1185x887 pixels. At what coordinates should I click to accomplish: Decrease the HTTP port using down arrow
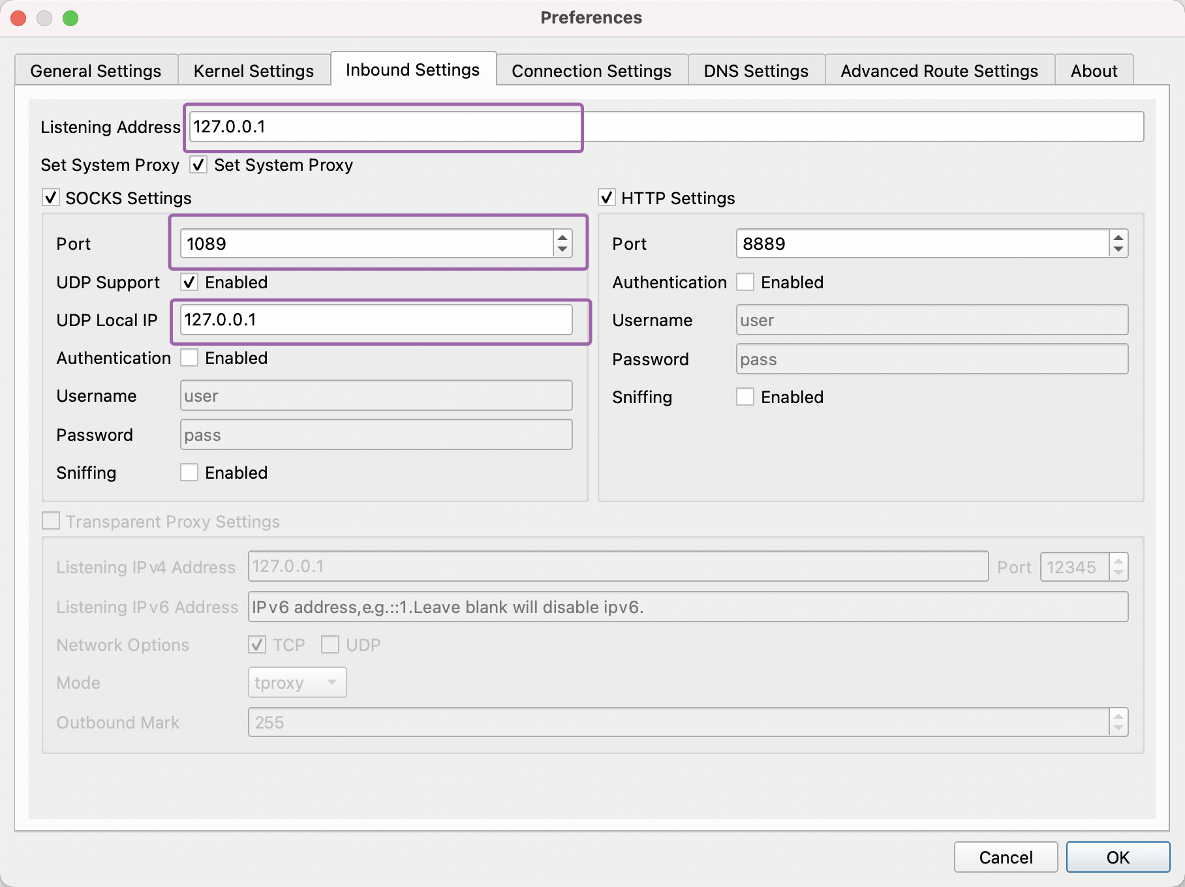click(x=1118, y=250)
